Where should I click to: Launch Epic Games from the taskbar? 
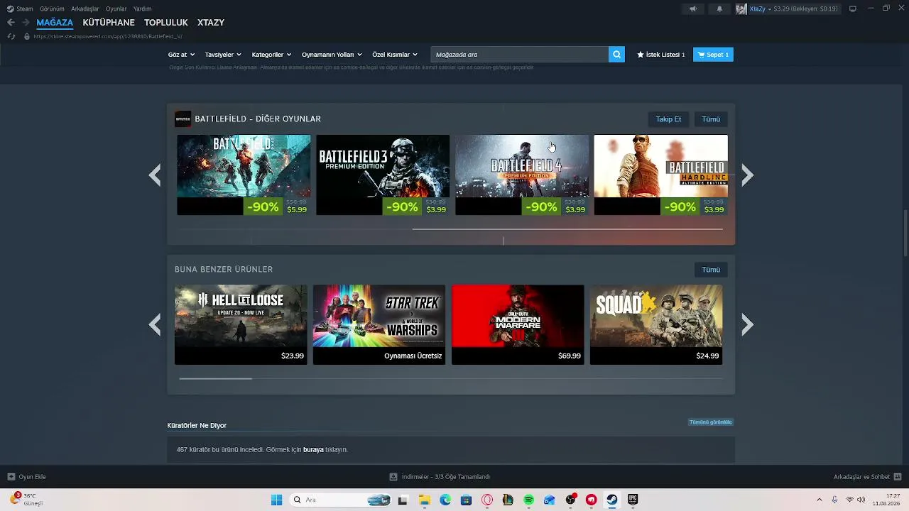[633, 500]
